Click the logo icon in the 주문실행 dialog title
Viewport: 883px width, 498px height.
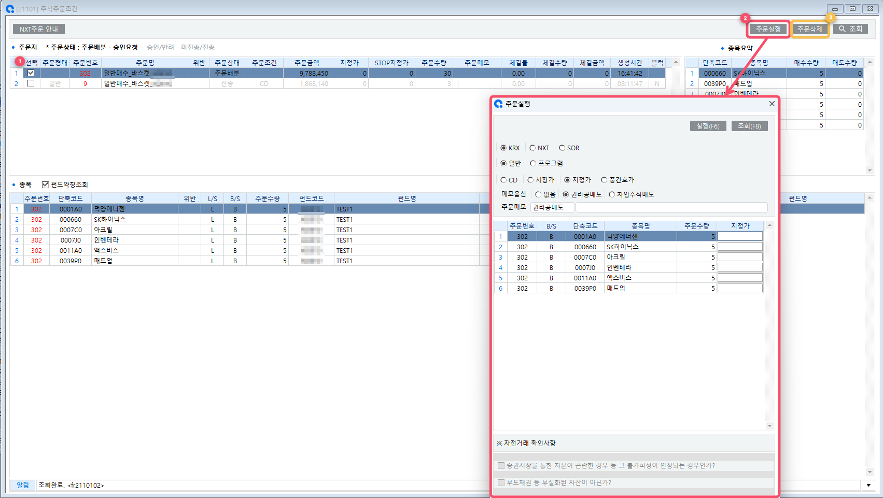tap(499, 104)
